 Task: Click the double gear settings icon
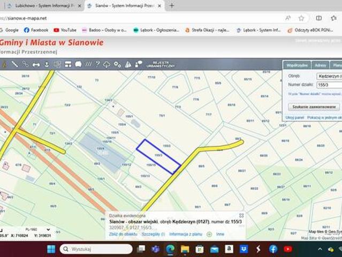coord(117,64)
